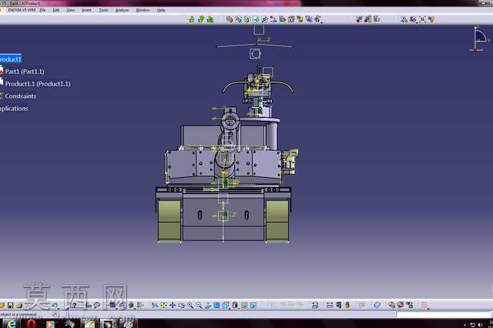Open the Edit menu

[x=56, y=10]
